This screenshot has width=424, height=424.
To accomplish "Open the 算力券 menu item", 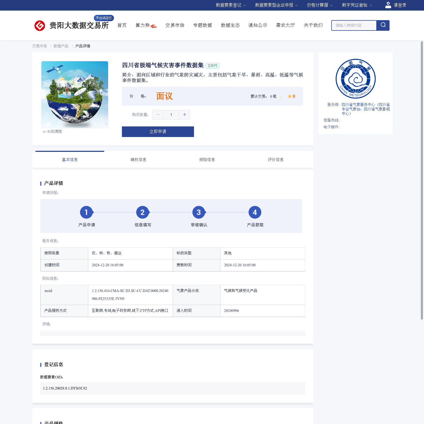I will click(143, 25).
